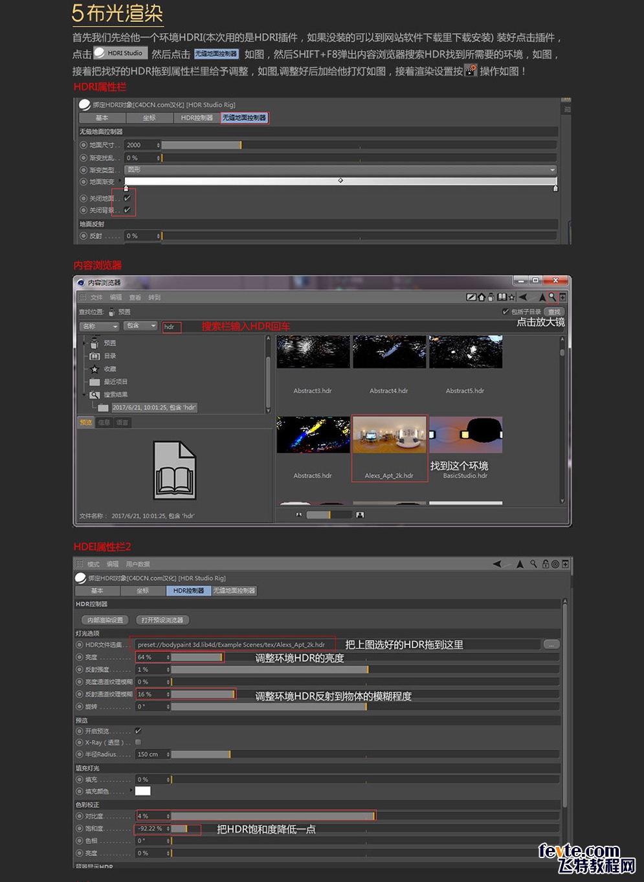
Task: Open the 名称 dropdown in content browser
Action: 99,326
